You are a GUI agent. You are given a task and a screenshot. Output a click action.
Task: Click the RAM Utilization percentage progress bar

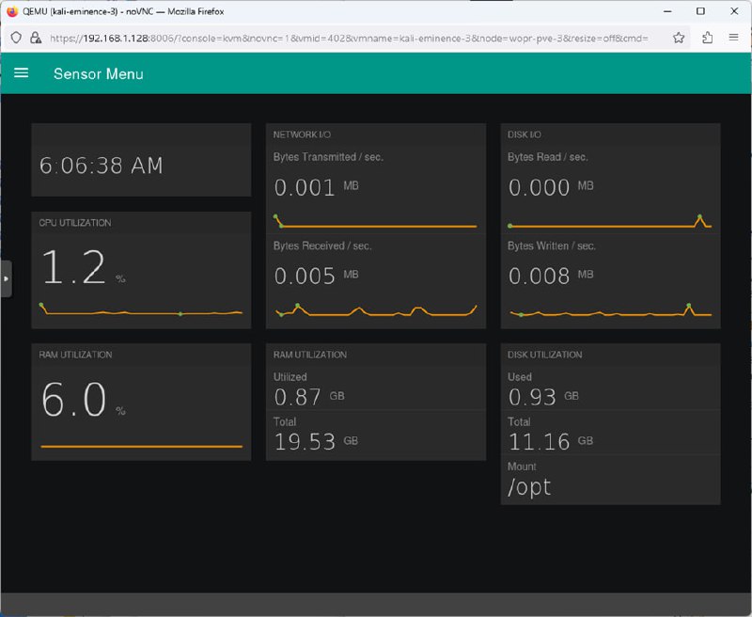141,446
